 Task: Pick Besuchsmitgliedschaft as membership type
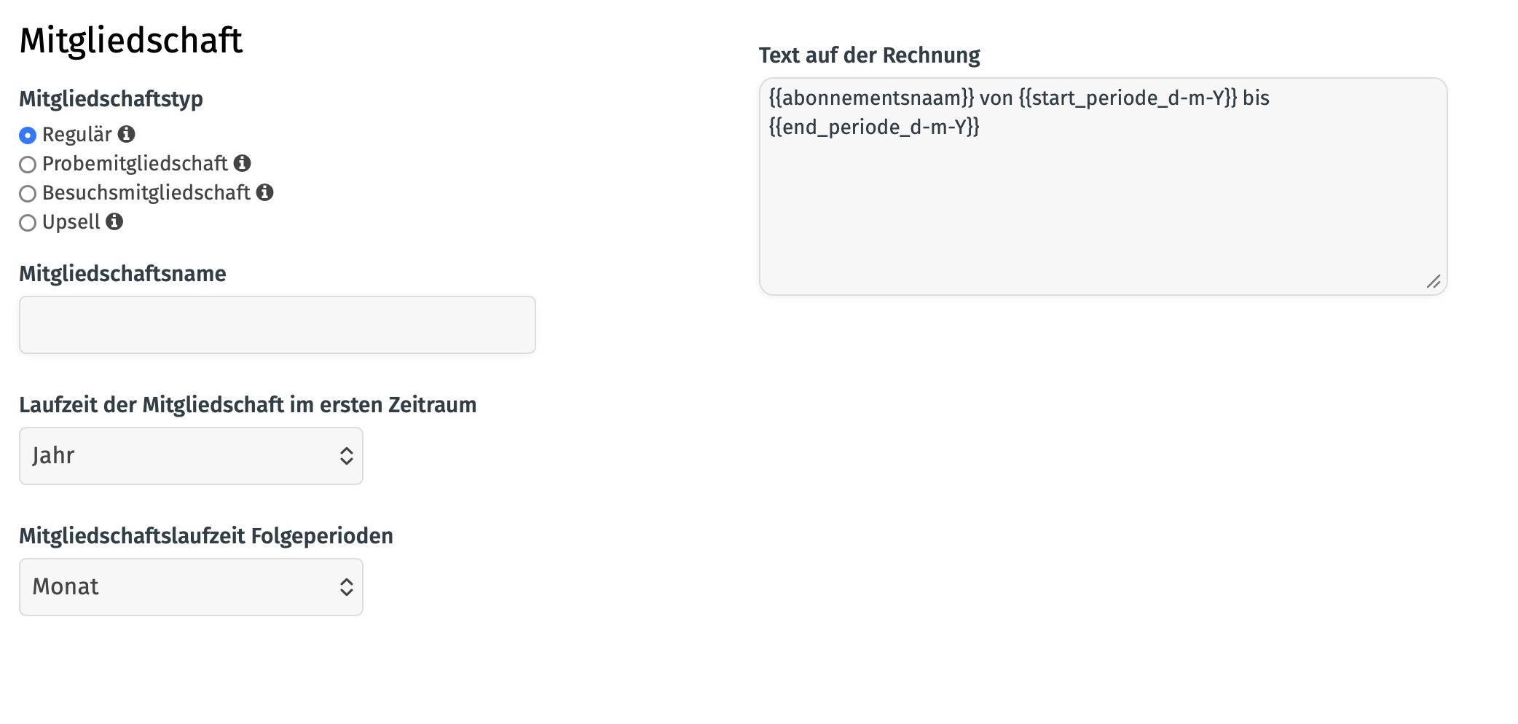coord(28,194)
